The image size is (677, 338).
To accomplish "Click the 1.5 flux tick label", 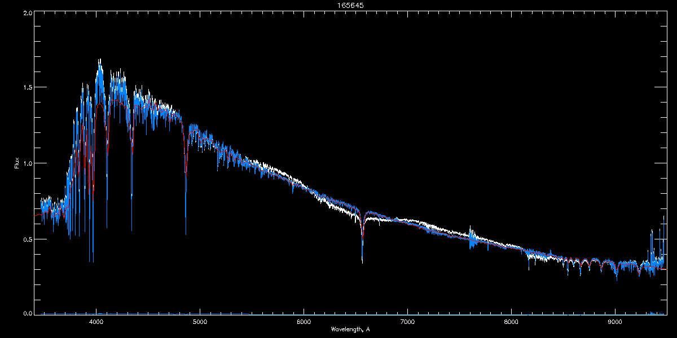I will [x=27, y=87].
